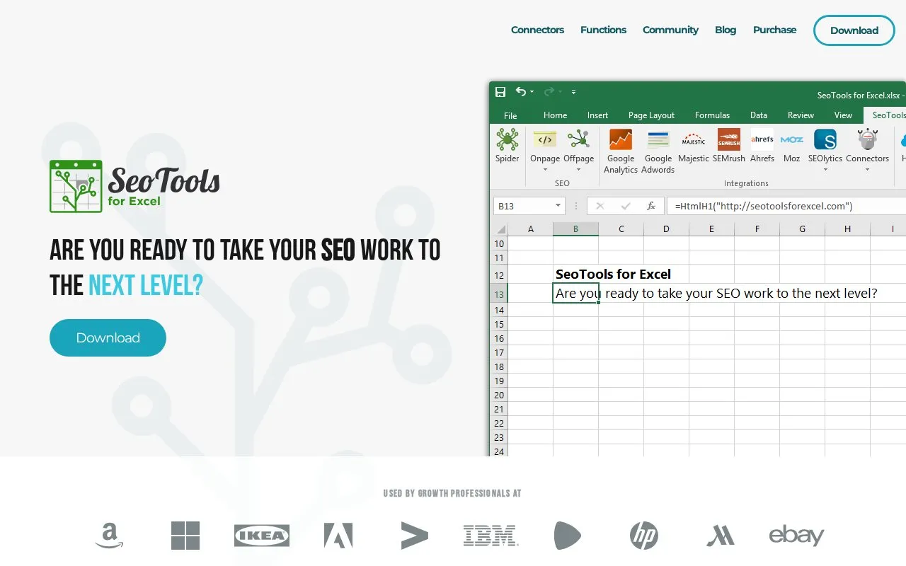Click the IKEA logo
The image size is (906, 566).
click(262, 536)
